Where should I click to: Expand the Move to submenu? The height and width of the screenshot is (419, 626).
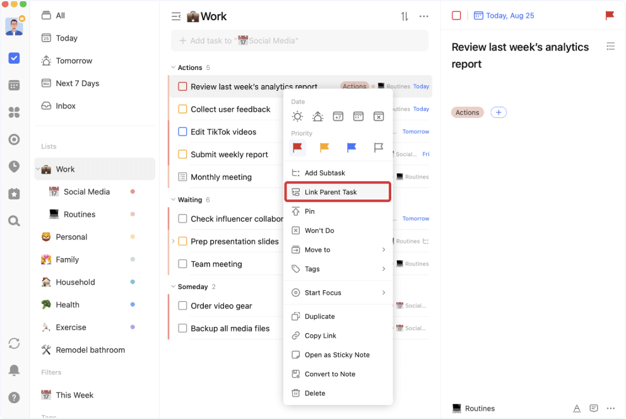coord(338,249)
